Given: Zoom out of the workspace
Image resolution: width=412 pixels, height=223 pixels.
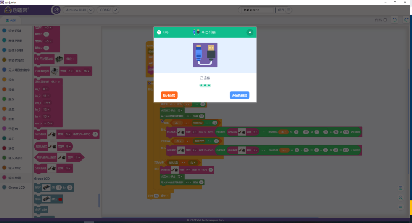Looking at the screenshot, I should click(x=401, y=198).
